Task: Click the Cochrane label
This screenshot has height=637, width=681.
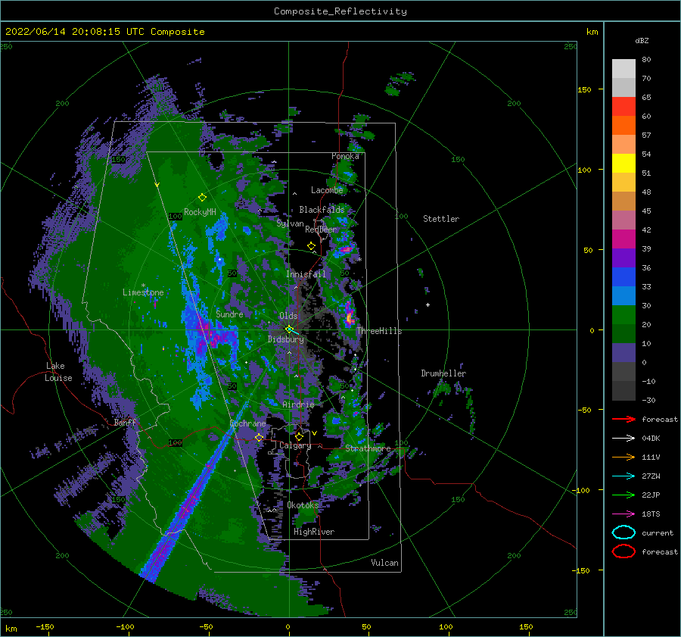Action: tap(247, 423)
